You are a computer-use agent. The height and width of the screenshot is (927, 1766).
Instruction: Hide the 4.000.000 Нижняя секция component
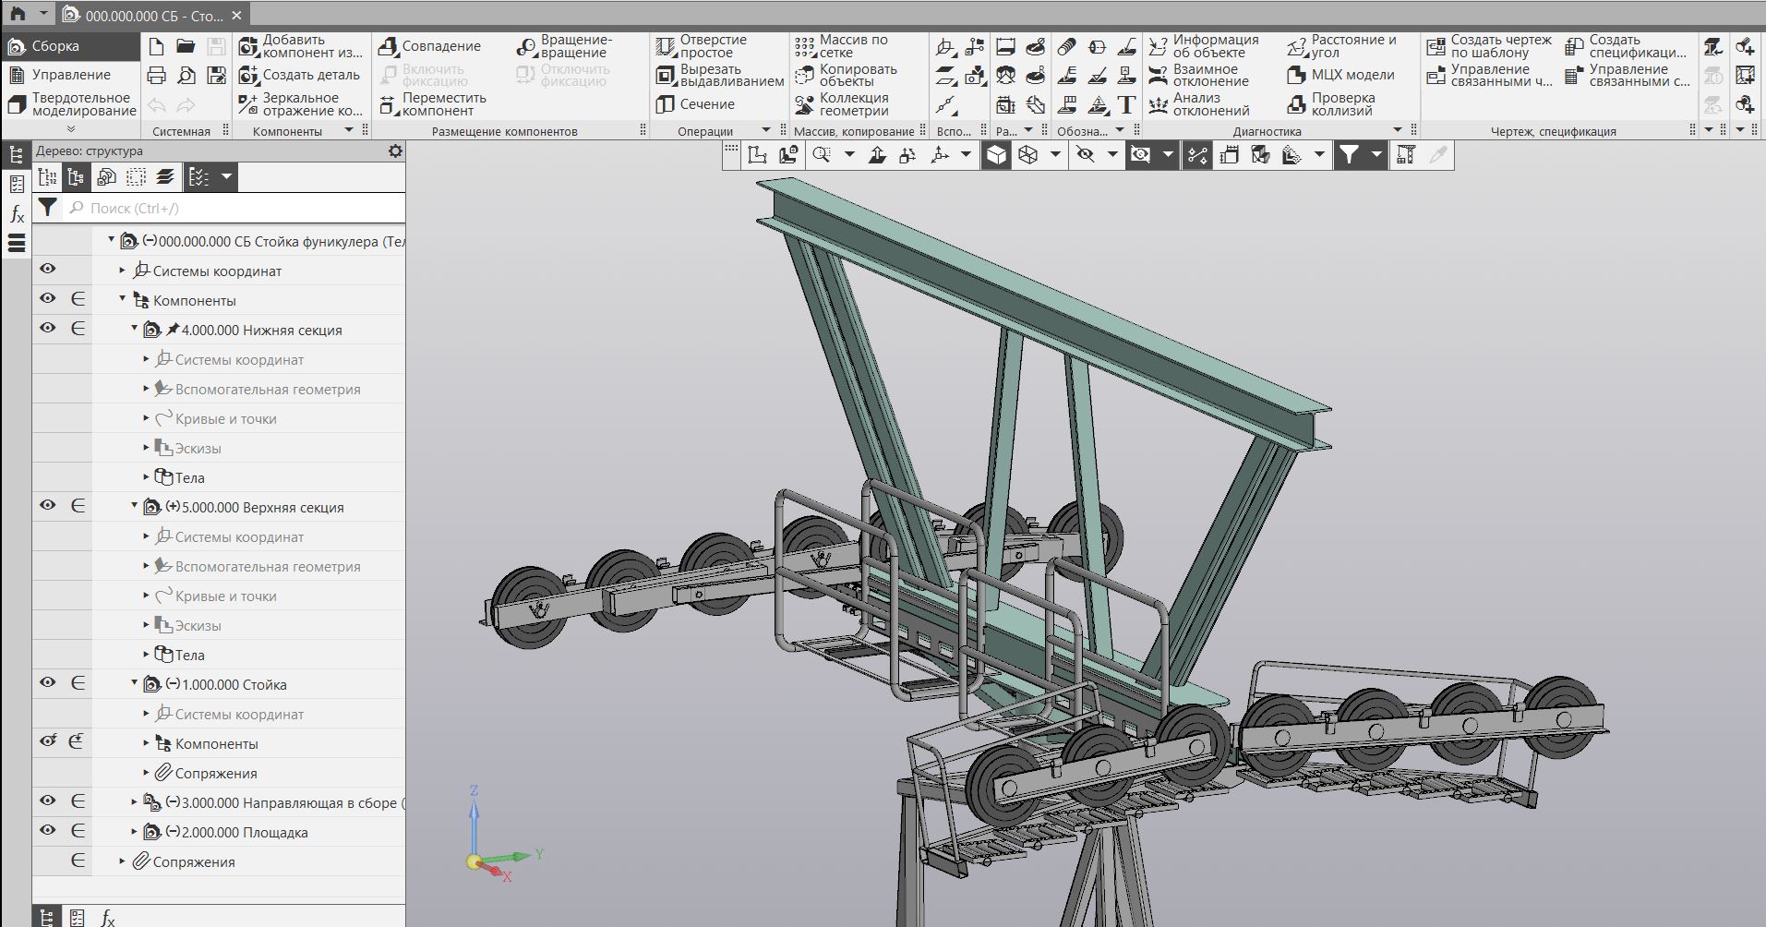[48, 329]
